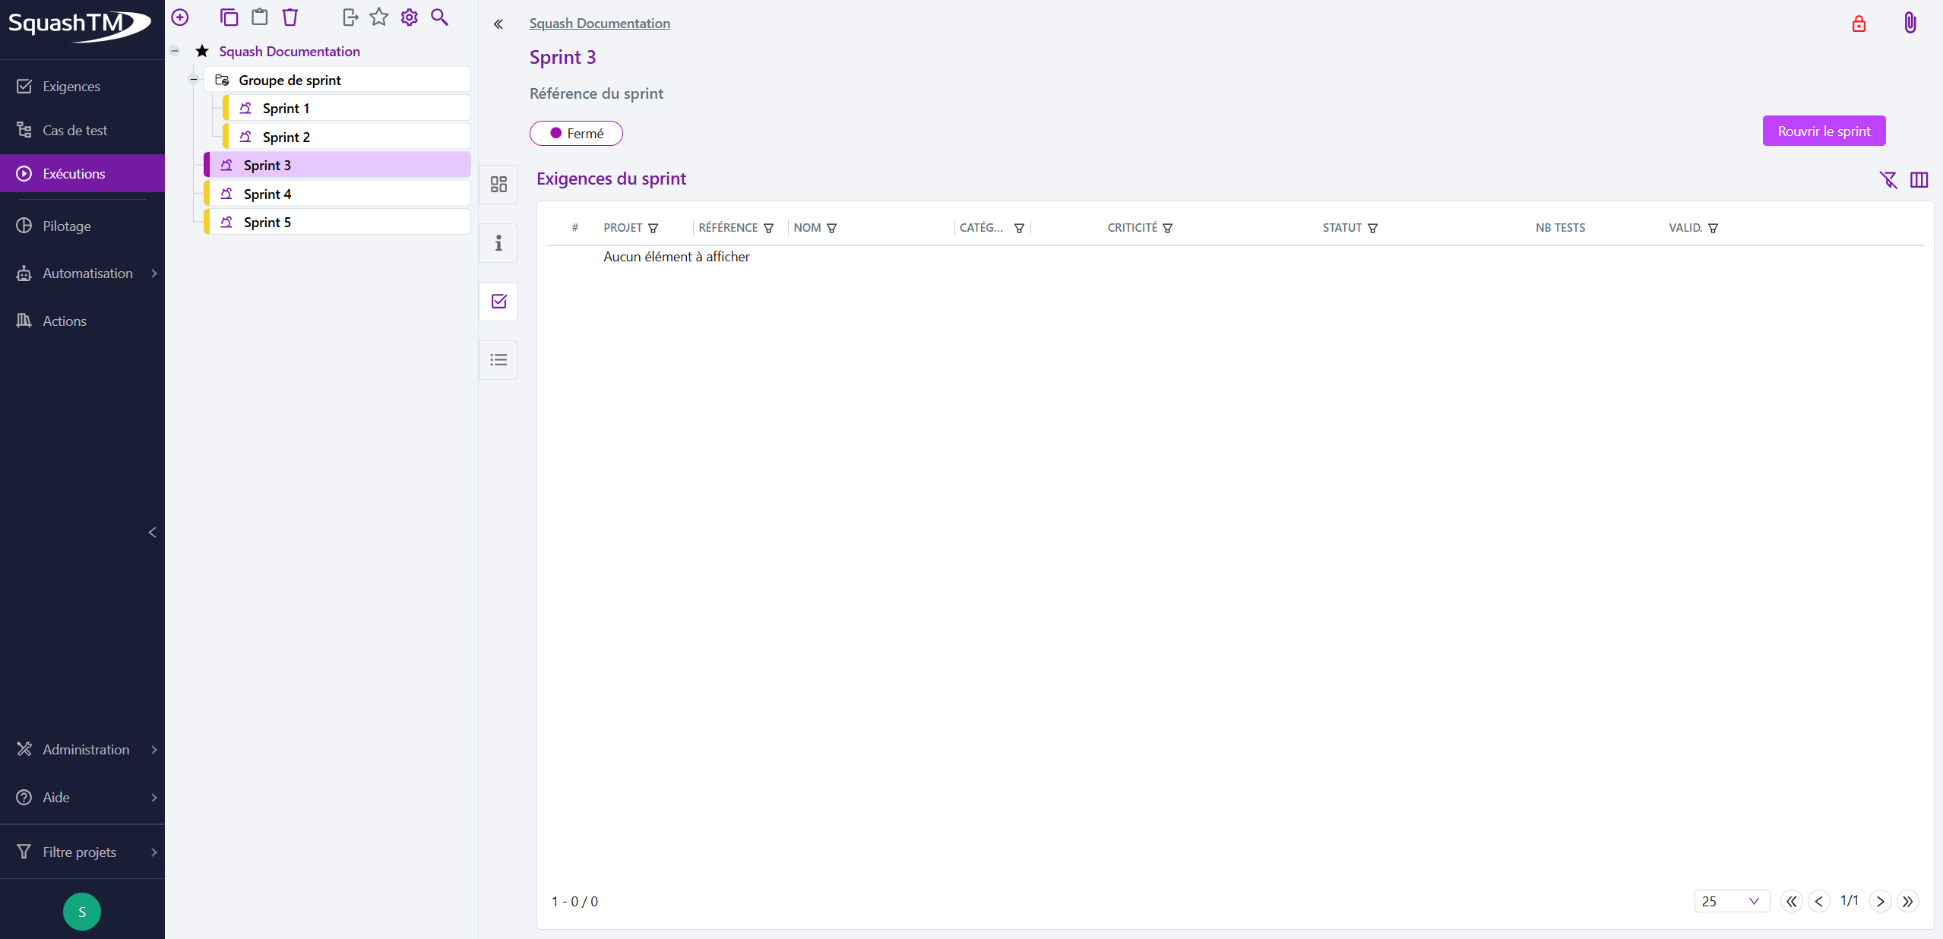Open column chooser icon above table
Viewport: 1943px width, 939px height.
pos(1919,179)
